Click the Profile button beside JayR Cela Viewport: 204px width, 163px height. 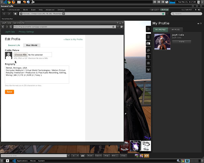(182, 42)
